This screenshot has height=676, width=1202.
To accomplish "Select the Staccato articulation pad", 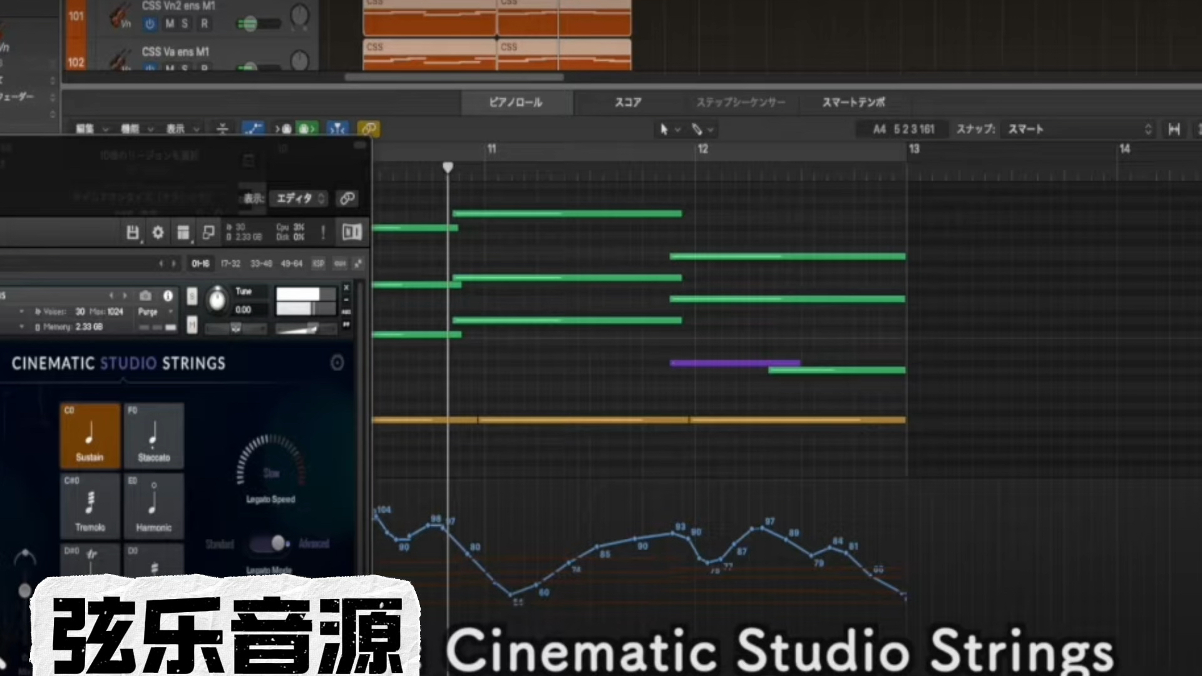I will [153, 436].
